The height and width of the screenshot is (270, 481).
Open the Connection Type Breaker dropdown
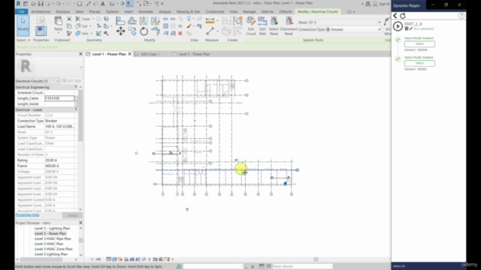(379, 29)
